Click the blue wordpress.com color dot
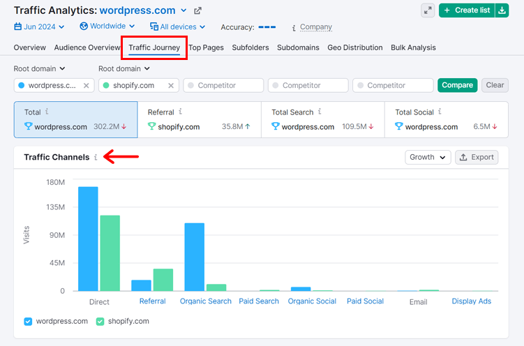Viewport: 524px width, 346px height. click(x=22, y=86)
